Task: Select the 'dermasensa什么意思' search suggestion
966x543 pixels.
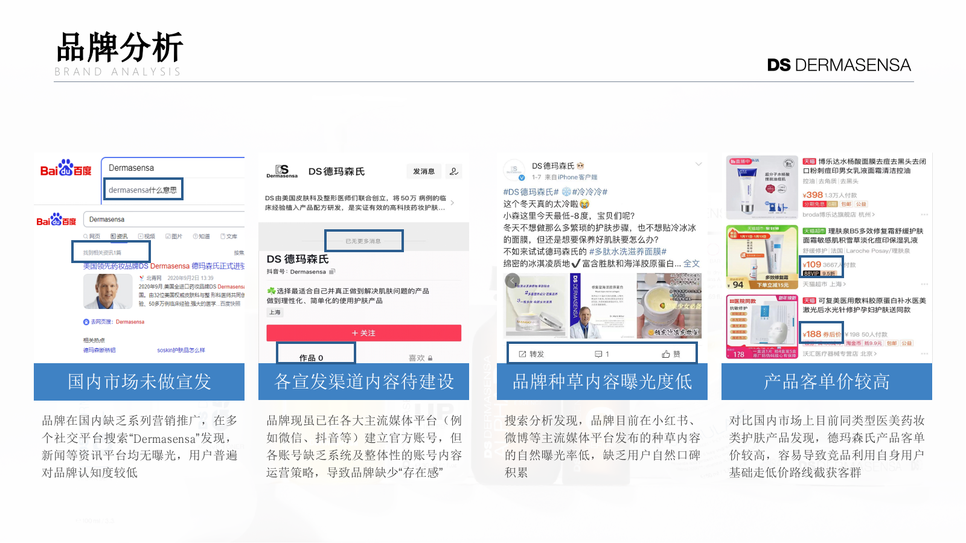Action: 143,189
